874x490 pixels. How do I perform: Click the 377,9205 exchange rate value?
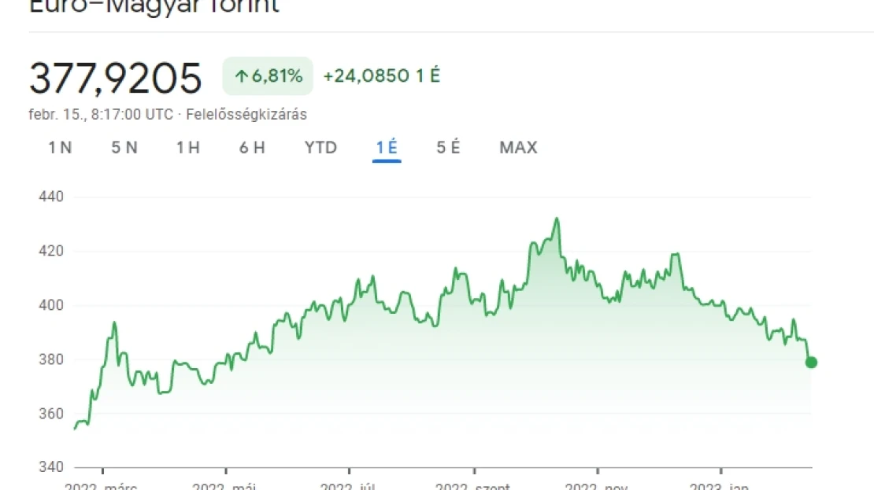tap(116, 77)
